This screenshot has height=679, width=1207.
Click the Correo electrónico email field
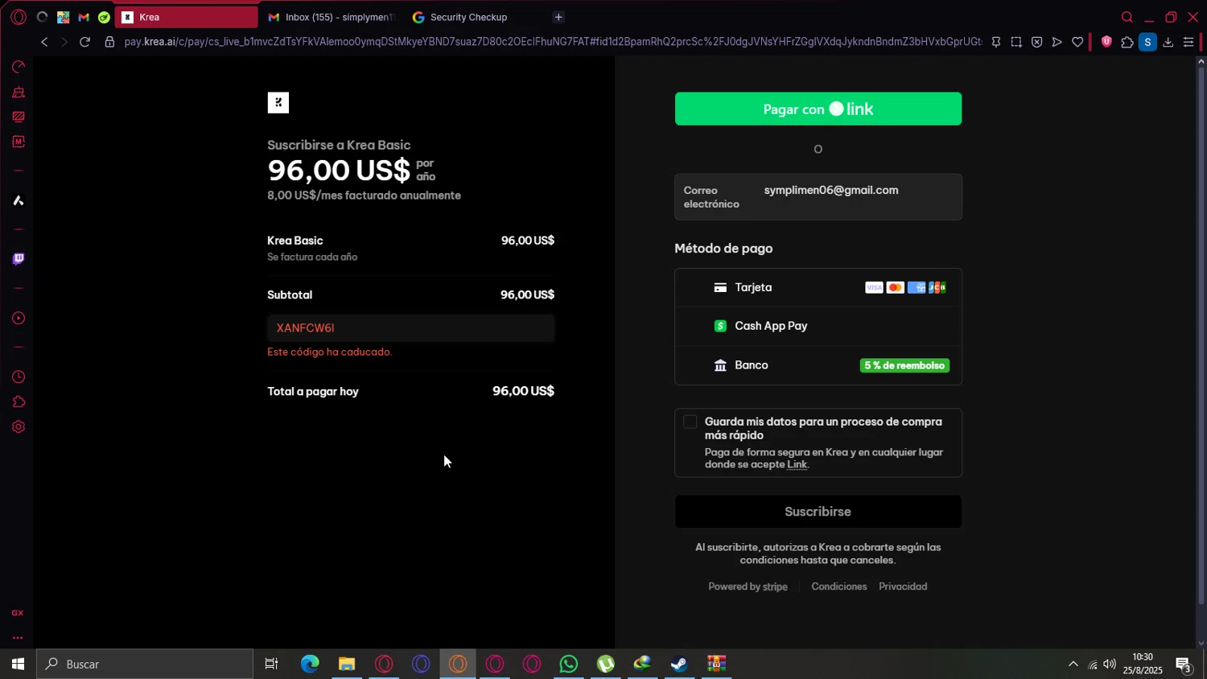pos(818,197)
